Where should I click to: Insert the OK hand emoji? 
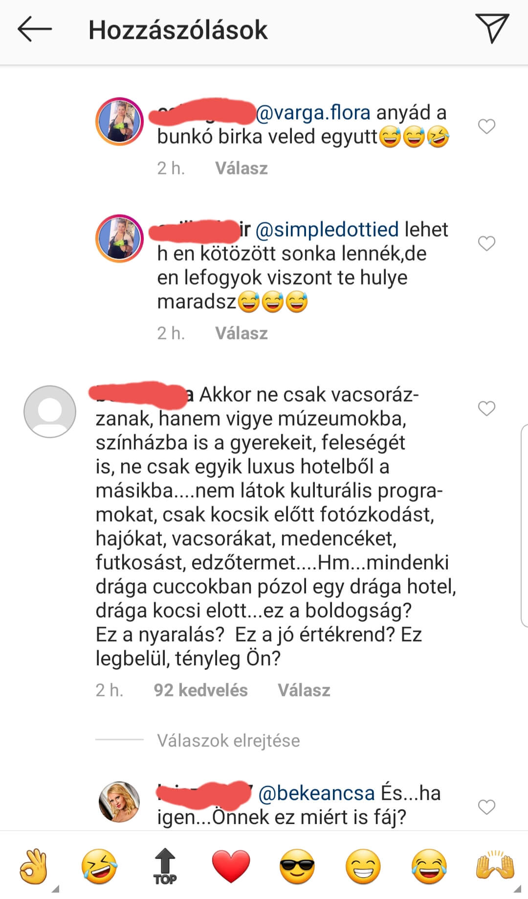33,866
